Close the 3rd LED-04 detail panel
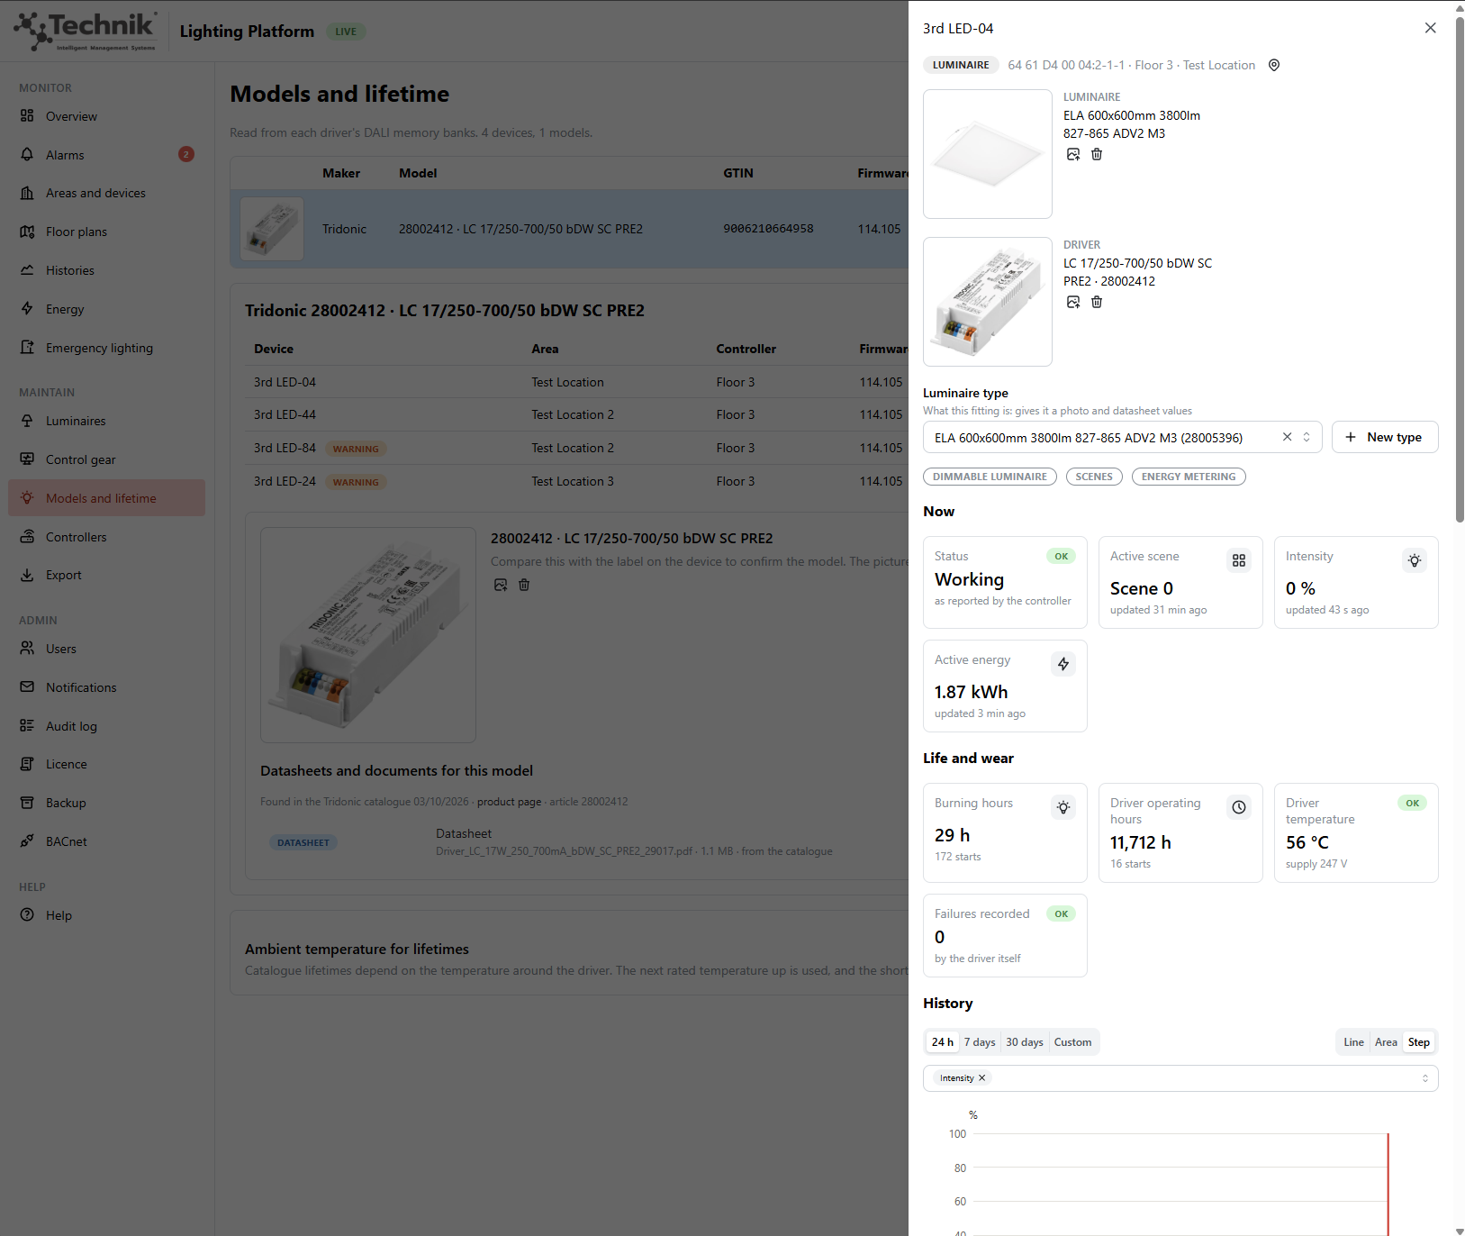This screenshot has width=1465, height=1236. click(1430, 28)
